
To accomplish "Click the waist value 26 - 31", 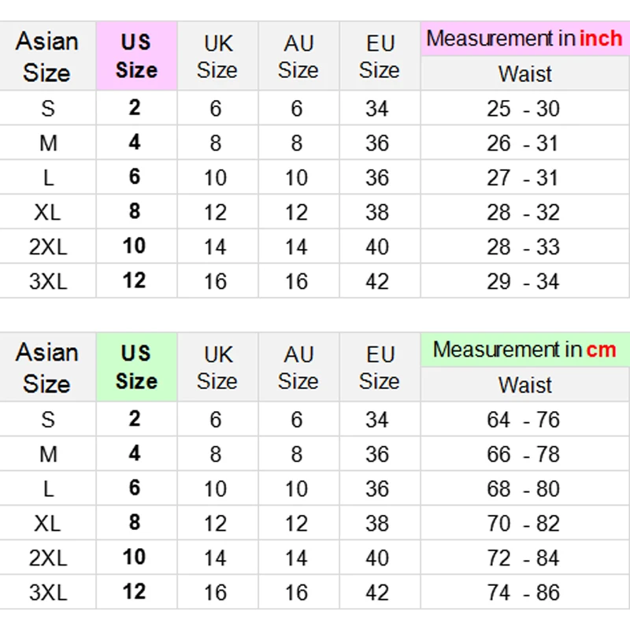I will (x=523, y=143).
